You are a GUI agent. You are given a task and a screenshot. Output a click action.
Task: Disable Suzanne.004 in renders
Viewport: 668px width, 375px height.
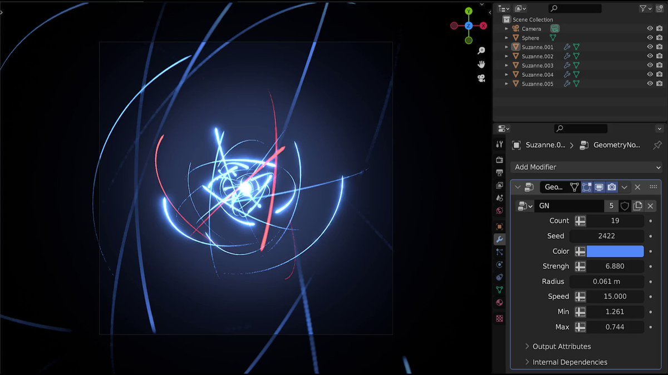[x=659, y=74]
